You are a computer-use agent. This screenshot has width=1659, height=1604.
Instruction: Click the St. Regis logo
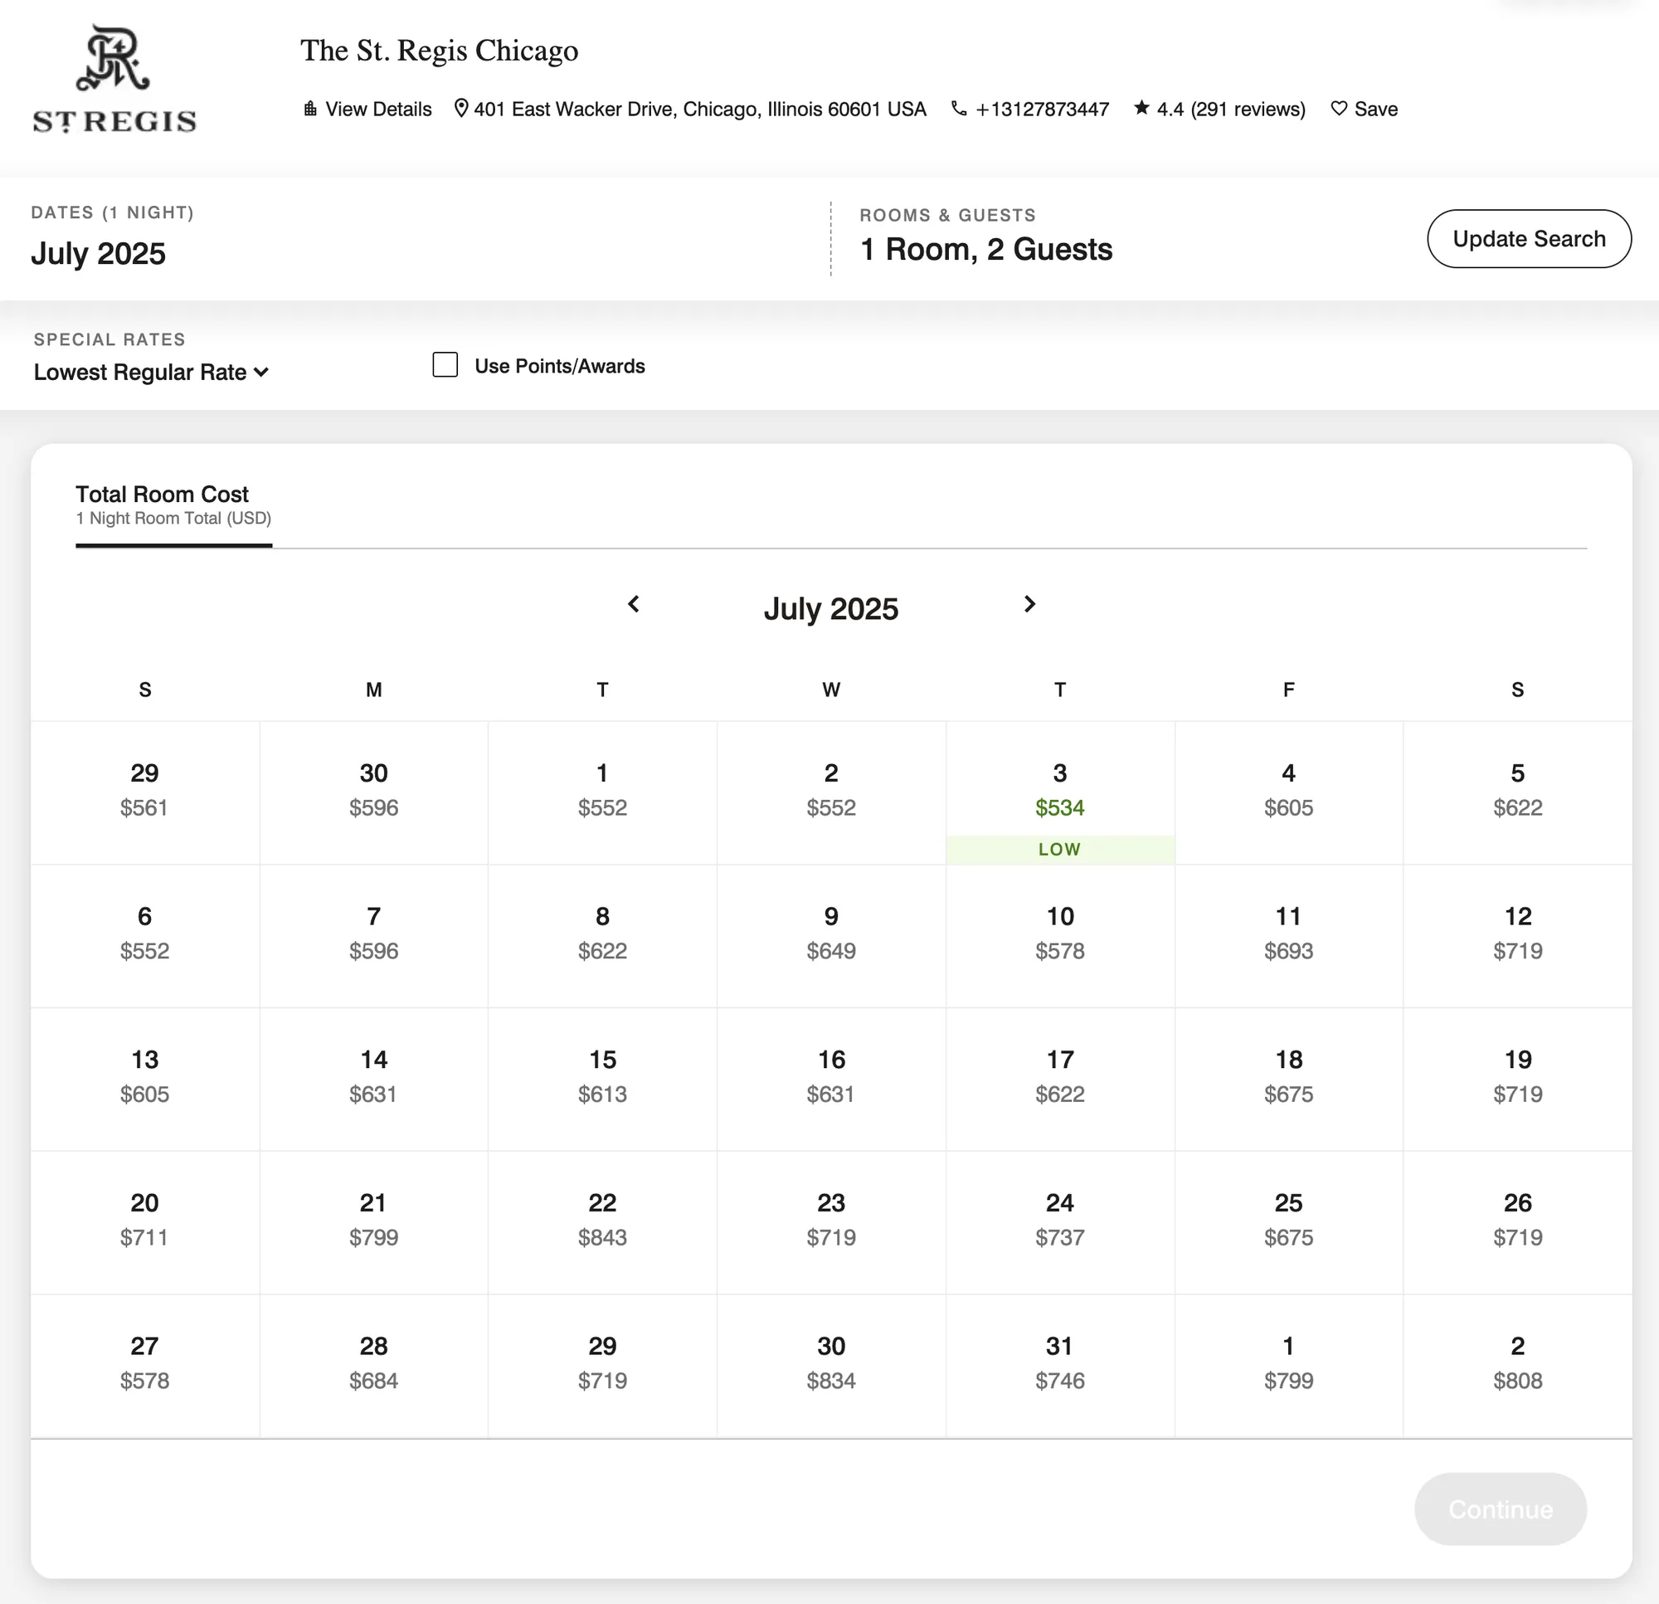(114, 79)
